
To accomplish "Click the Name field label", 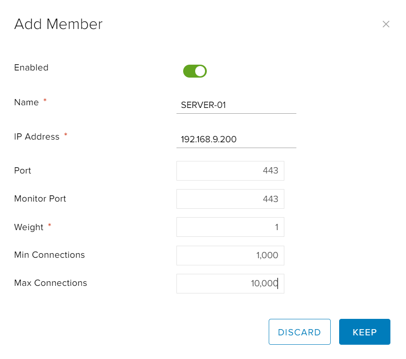I will point(26,102).
